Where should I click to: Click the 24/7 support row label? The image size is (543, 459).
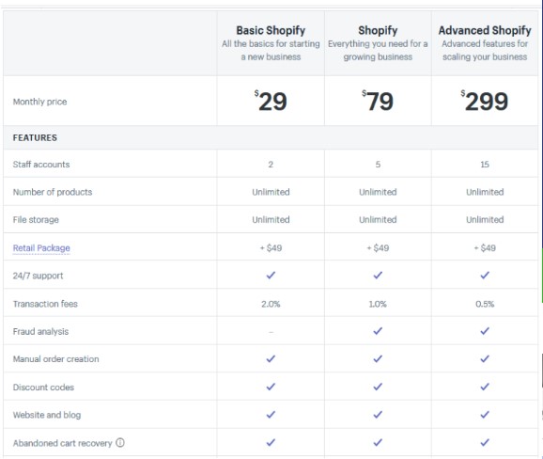[39, 276]
